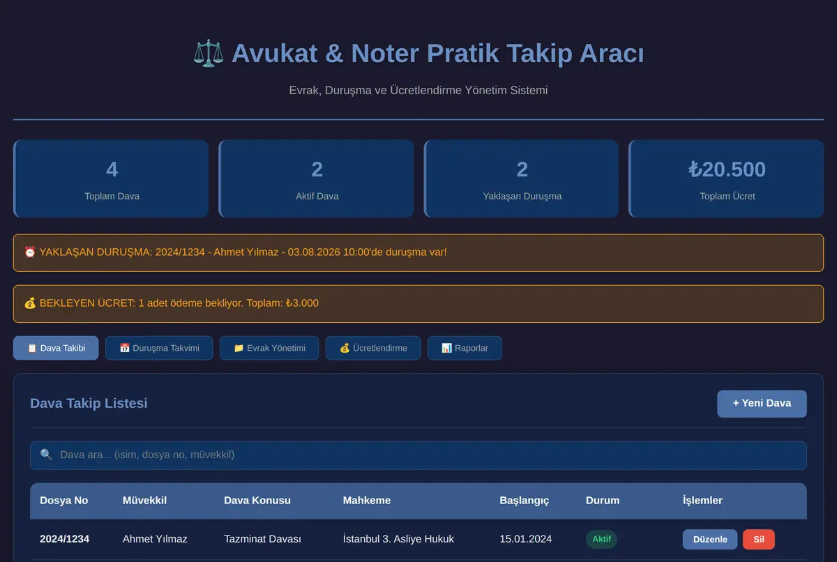The image size is (837, 562).
Task: Click case number 2024/1234 cell
Action: pyautogui.click(x=64, y=539)
